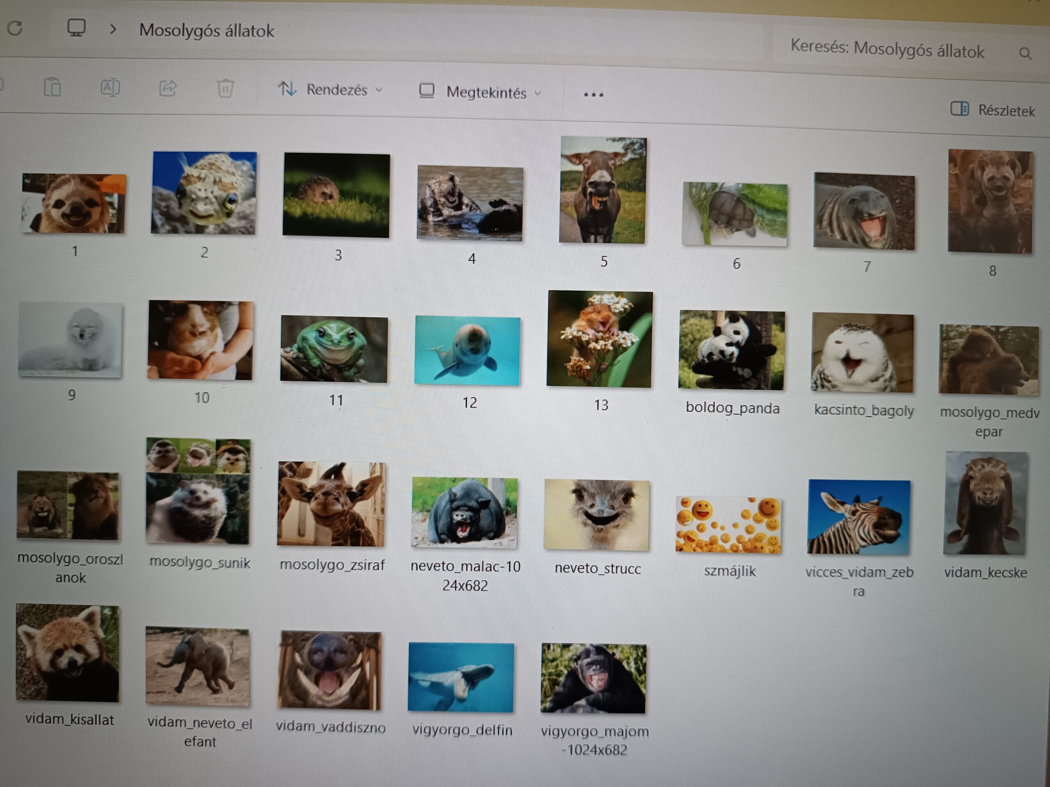Open the Rendezés sort dropdown
The width and height of the screenshot is (1050, 787).
(330, 89)
